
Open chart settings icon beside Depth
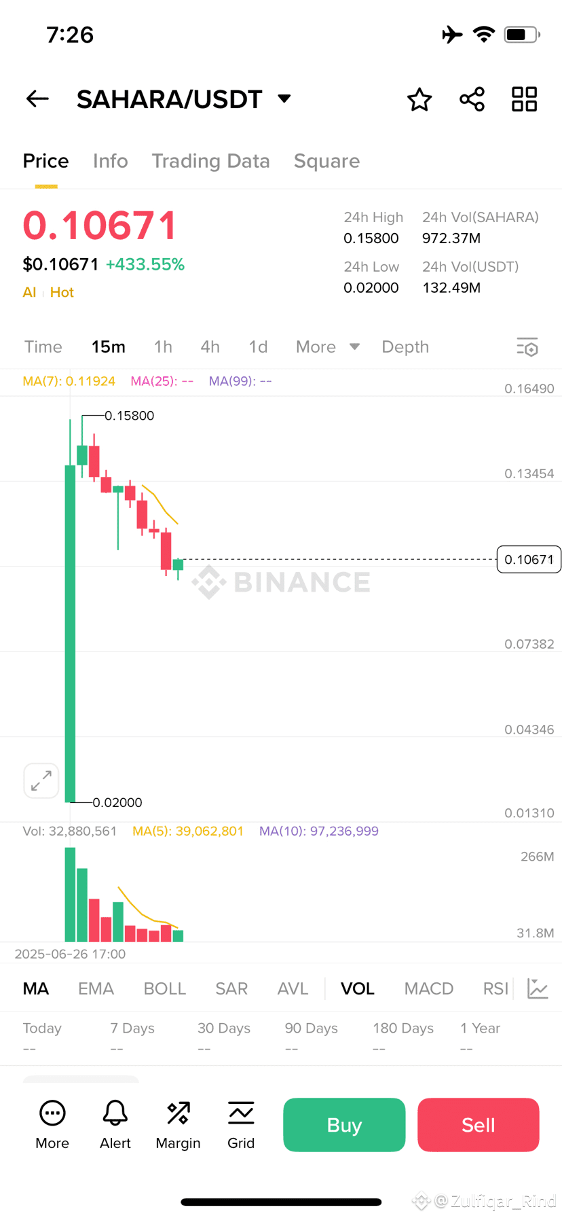527,347
